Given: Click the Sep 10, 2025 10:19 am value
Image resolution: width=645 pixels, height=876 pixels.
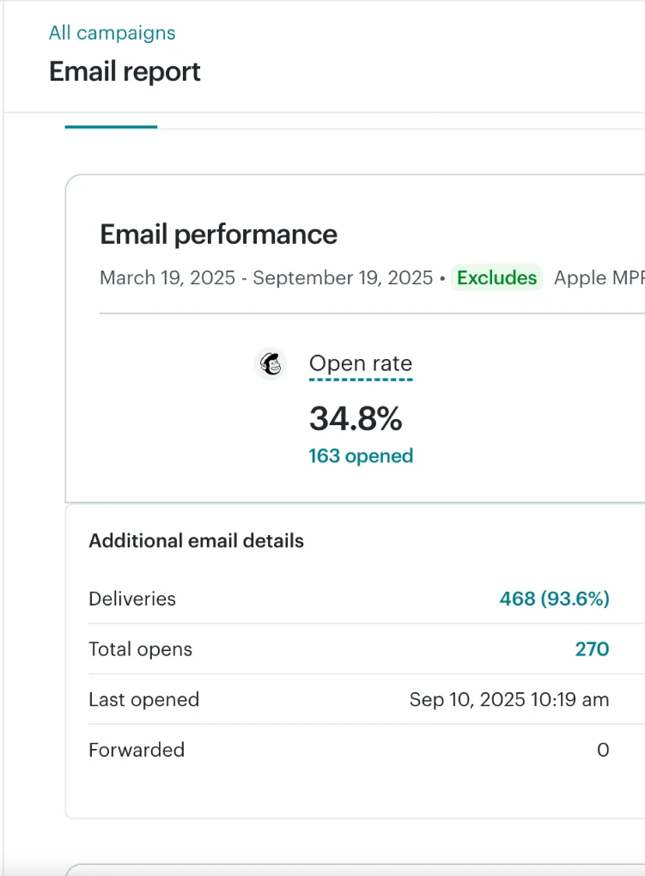Looking at the screenshot, I should coord(509,699).
